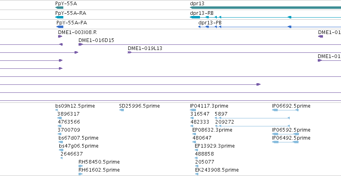The height and width of the screenshot is (176, 341).
Task: Select the EK243908.5prime feature glyph
Action: tap(197, 174)
